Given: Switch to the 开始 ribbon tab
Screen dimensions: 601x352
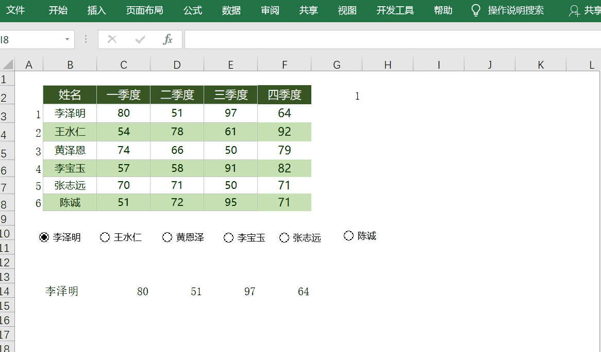Looking at the screenshot, I should (58, 10).
